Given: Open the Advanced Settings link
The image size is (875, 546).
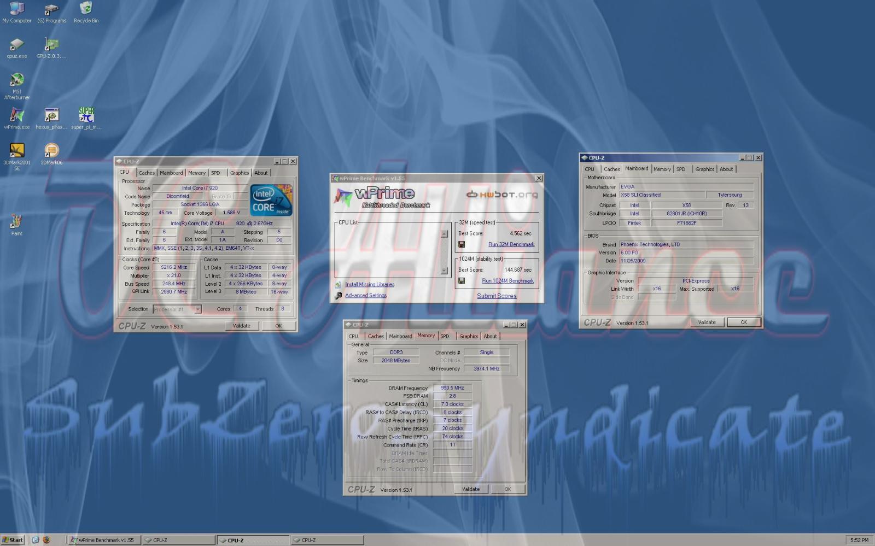Looking at the screenshot, I should point(366,295).
